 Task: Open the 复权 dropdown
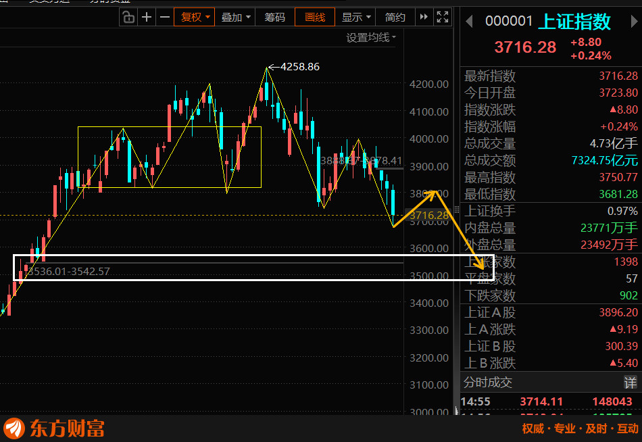[194, 17]
